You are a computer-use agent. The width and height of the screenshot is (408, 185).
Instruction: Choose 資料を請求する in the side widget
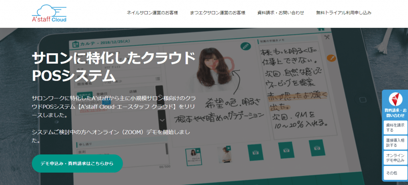(395, 127)
